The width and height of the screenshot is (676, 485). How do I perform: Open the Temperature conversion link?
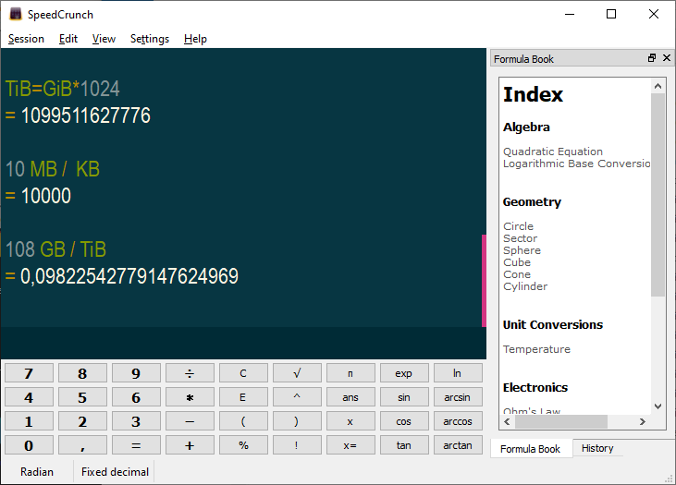coord(536,349)
